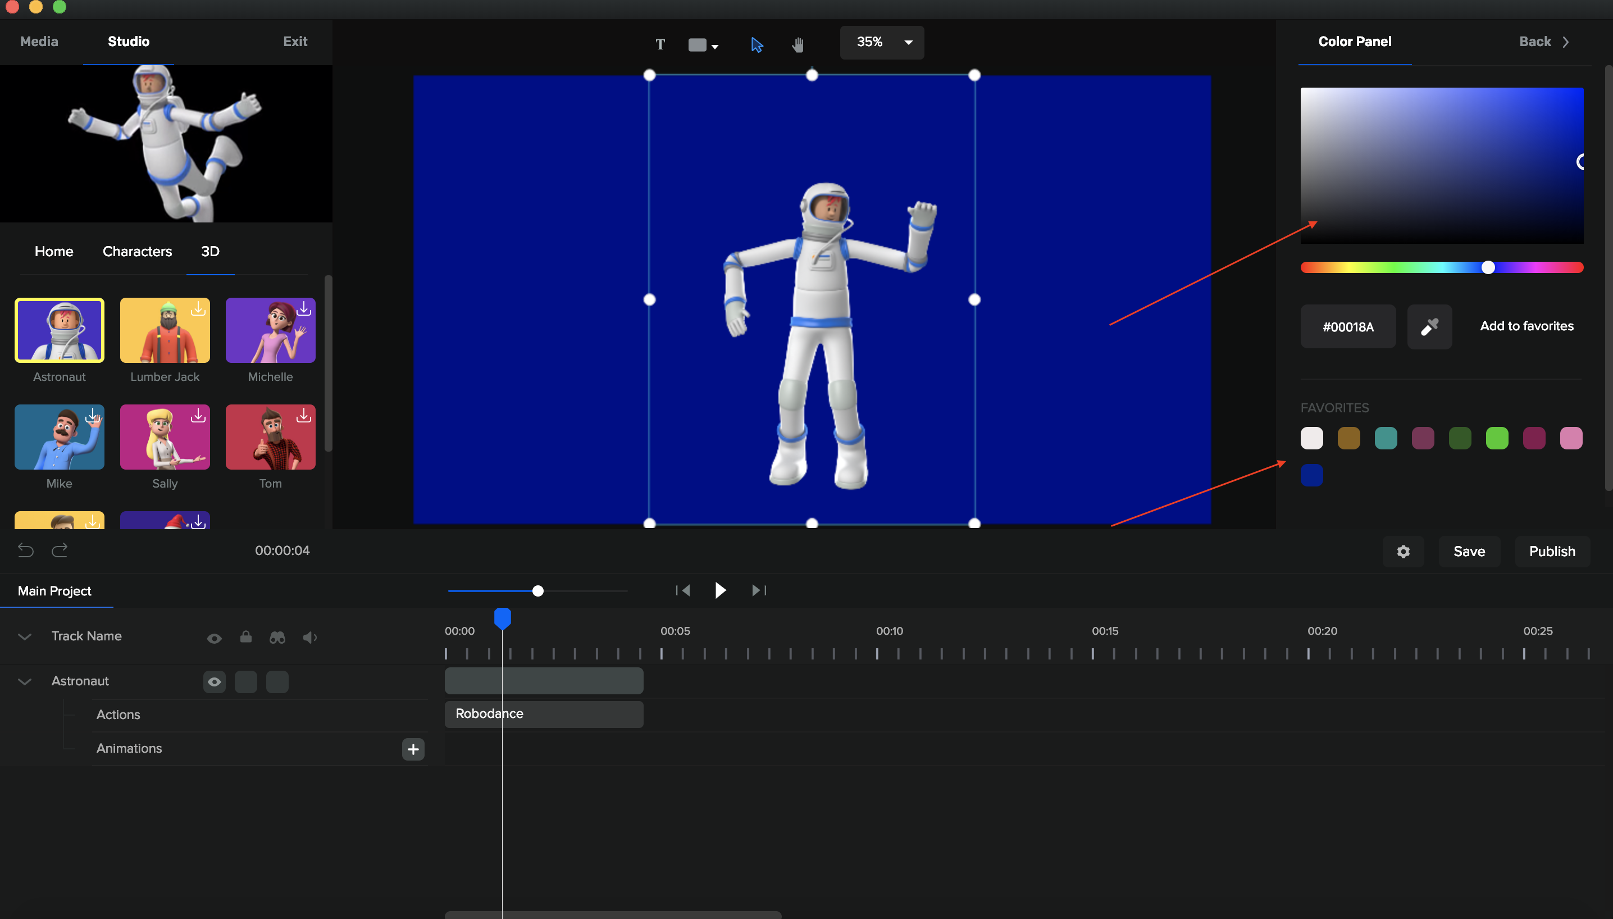The image size is (1613, 919).
Task: Jump to next frame control
Action: tap(759, 590)
